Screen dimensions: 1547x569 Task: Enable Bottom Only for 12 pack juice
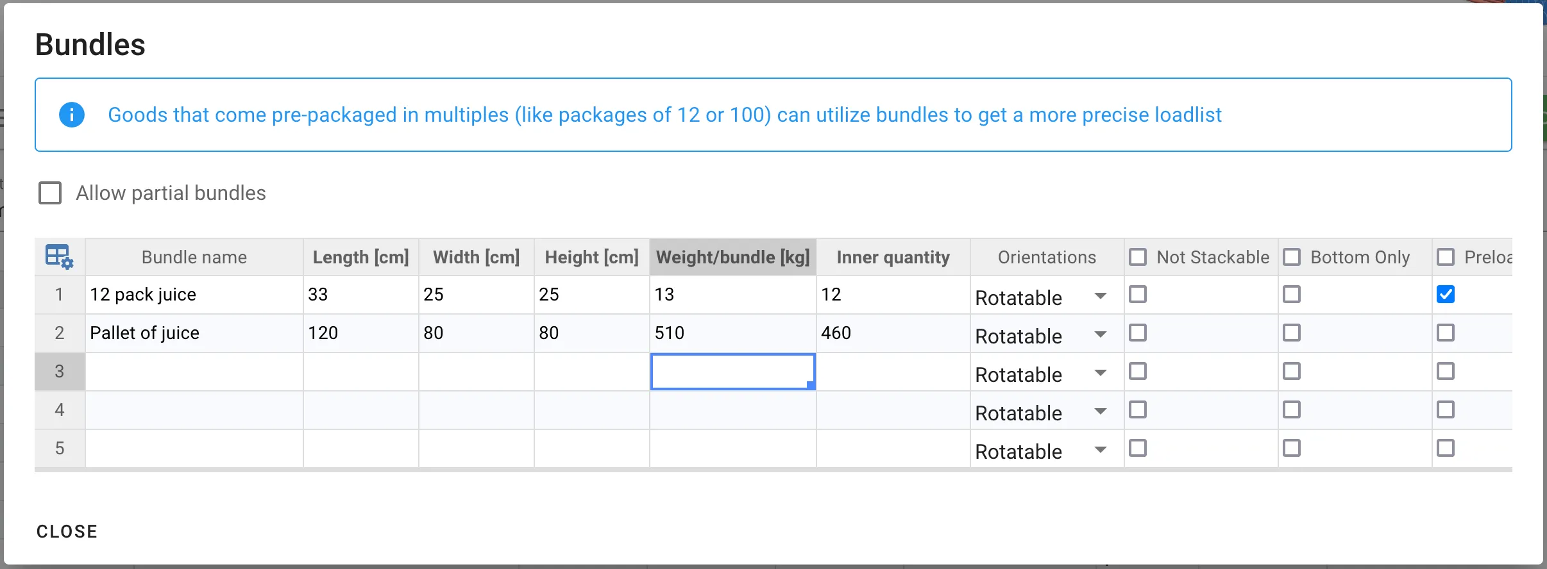click(1291, 294)
